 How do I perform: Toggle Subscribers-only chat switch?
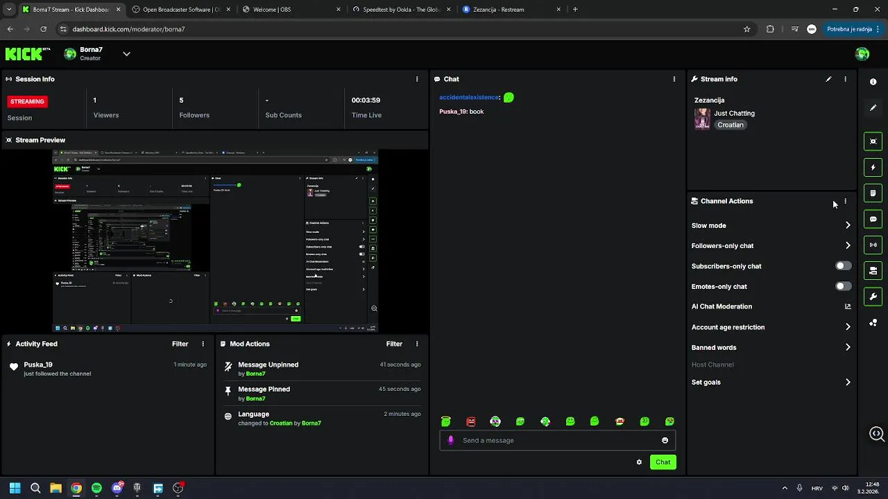843,266
